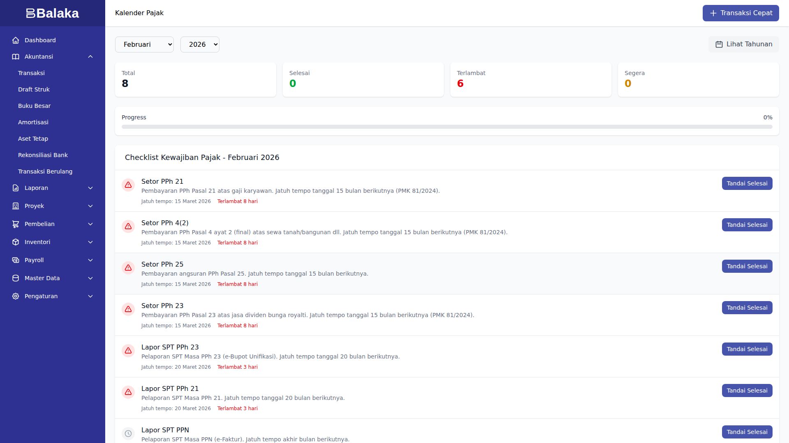Expand the Master Data chevron
The image size is (789, 443).
pyautogui.click(x=90, y=278)
